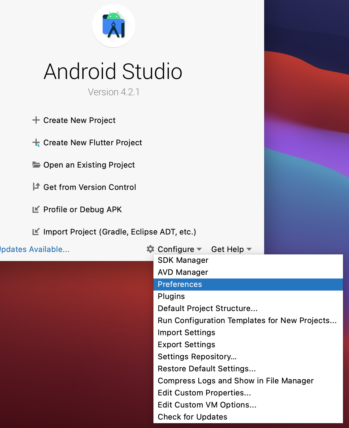Click the Android Studio logo icon
Viewport: 349px width, 428px height.
[x=114, y=26]
